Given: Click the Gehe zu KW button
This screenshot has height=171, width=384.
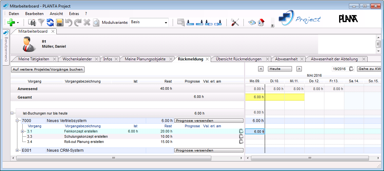Looking at the screenshot, I should [369, 69].
